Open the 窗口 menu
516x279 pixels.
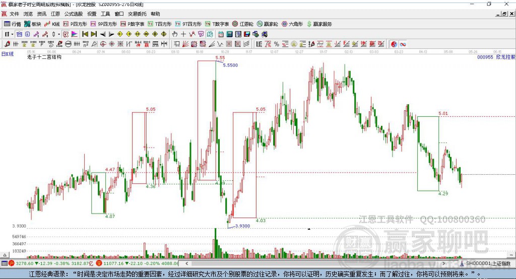pyautogui.click(x=119, y=14)
